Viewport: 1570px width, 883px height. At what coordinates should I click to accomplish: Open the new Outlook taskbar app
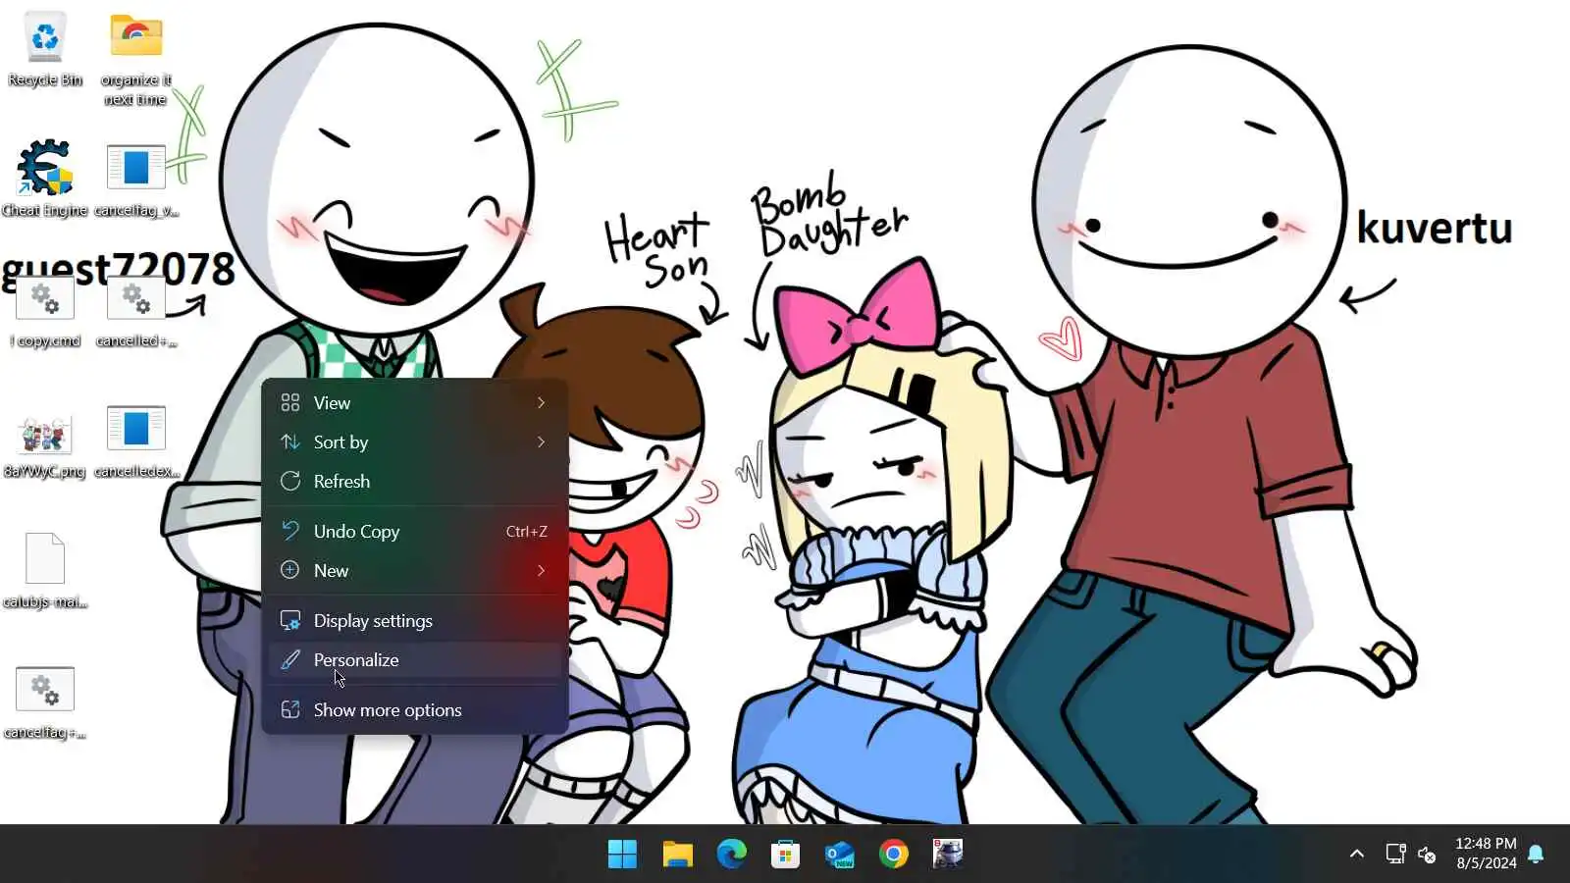(x=839, y=854)
